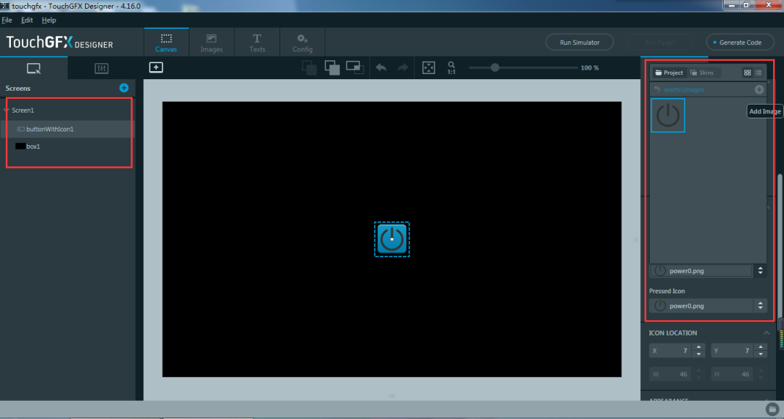The image size is (784, 419).
Task: Switch images panel to list view
Action: [758, 72]
